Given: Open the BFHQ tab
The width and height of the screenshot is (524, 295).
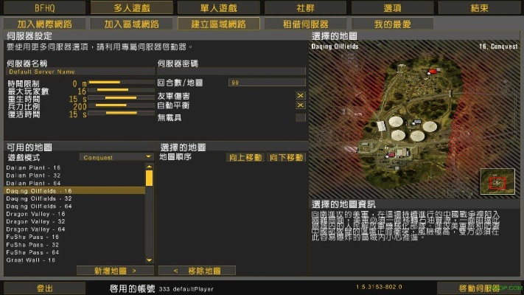Looking at the screenshot, I should click(44, 7).
